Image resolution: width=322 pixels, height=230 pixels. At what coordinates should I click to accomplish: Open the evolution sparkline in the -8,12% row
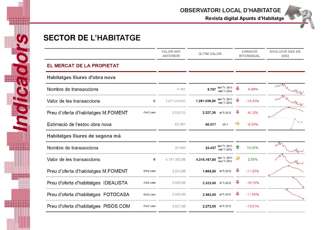coord(286,112)
